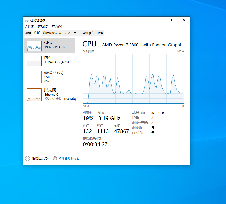Switch to the 详细信息 tab

[88, 33]
